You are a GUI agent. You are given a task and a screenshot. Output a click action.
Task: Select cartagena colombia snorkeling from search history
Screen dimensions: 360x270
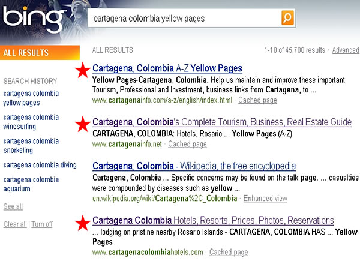click(31, 146)
